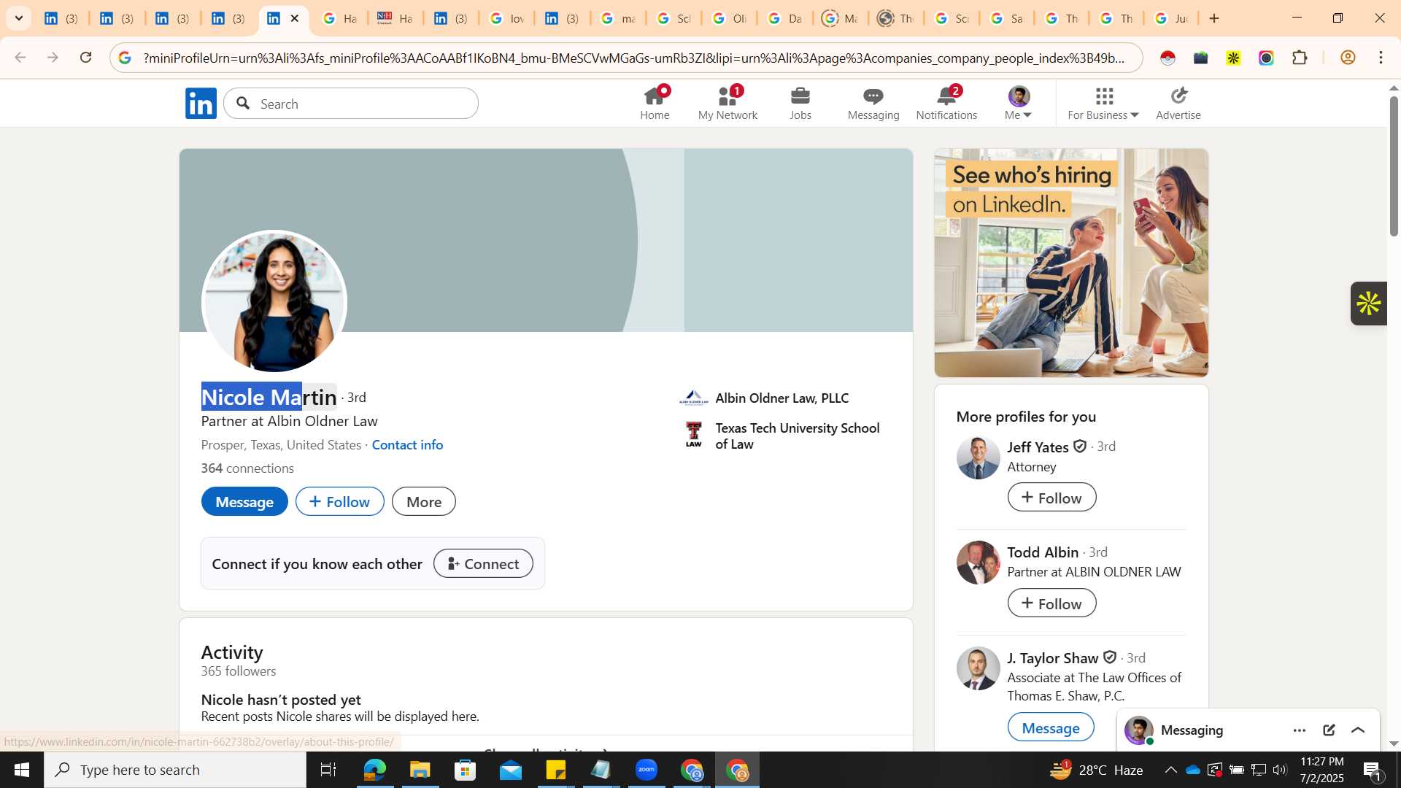Viewport: 1401px width, 788px height.
Task: Open My Network icon
Action: click(727, 103)
